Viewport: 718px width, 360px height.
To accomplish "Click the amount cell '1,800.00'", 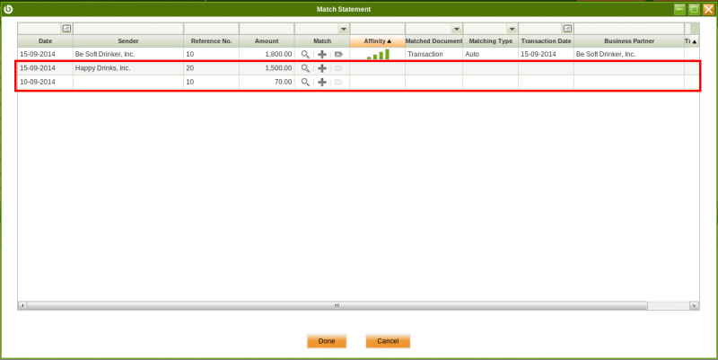I will pos(267,54).
